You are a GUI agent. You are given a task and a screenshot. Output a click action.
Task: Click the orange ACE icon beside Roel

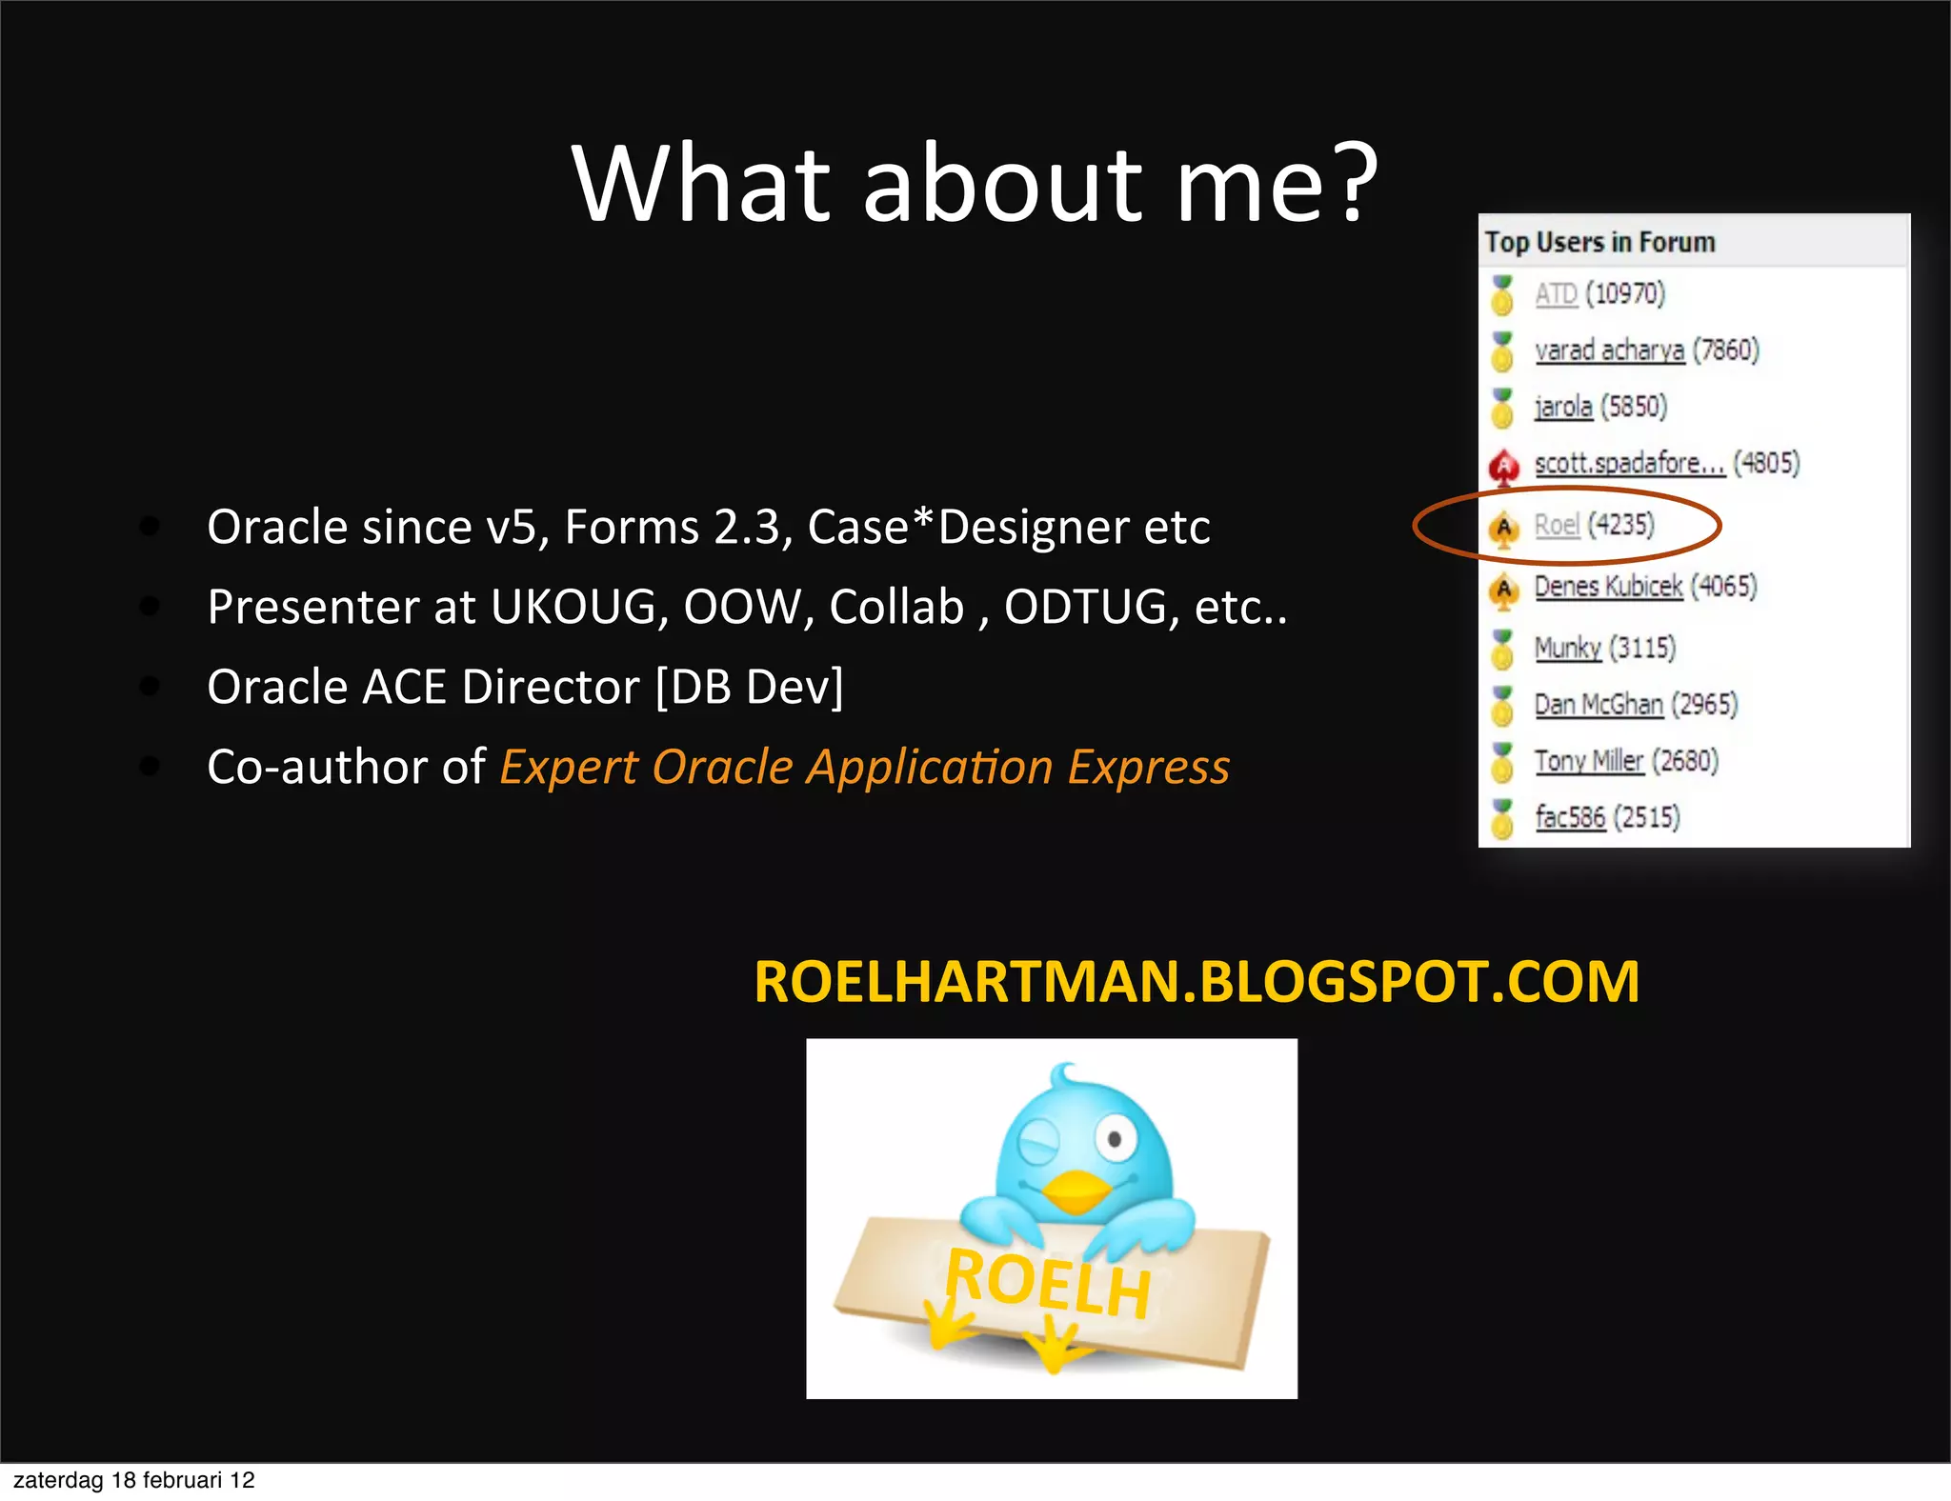pyautogui.click(x=1503, y=529)
